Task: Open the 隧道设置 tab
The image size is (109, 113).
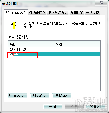Action: [77, 13]
